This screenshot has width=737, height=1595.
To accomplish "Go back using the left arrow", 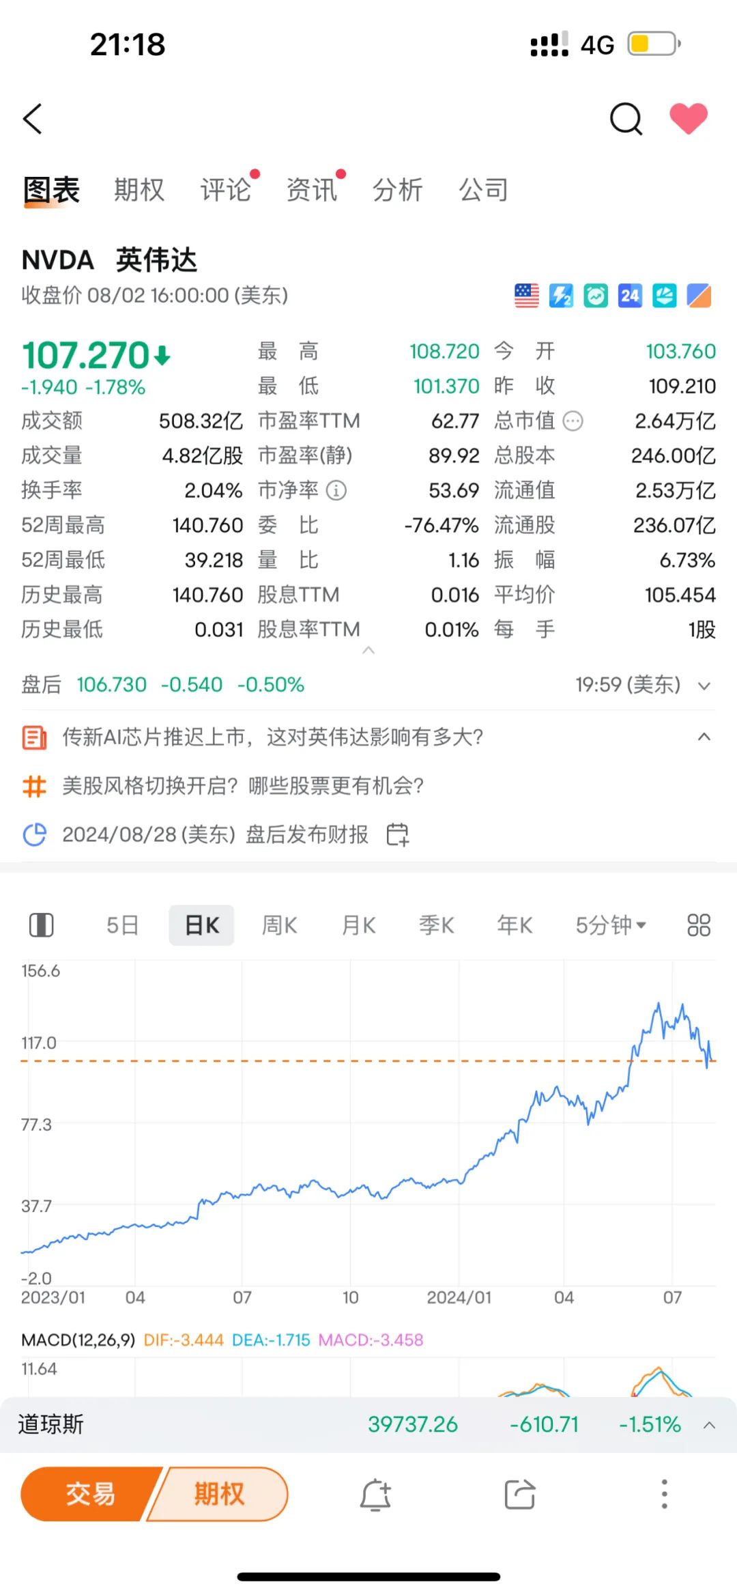I will click(x=33, y=119).
